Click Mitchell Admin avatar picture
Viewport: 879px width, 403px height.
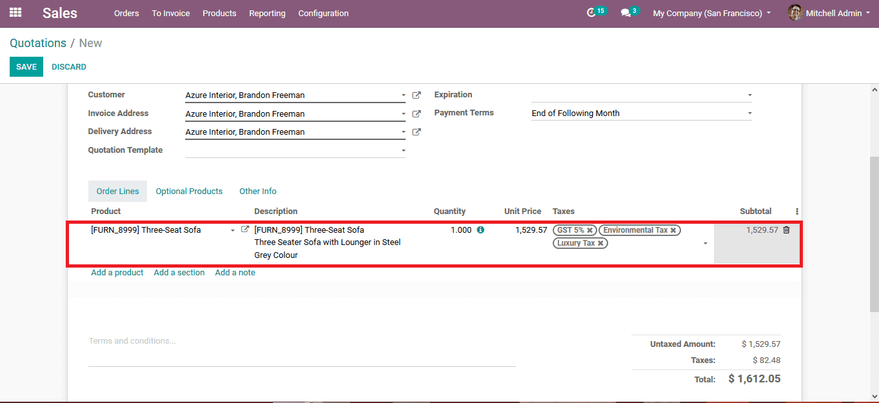(795, 13)
